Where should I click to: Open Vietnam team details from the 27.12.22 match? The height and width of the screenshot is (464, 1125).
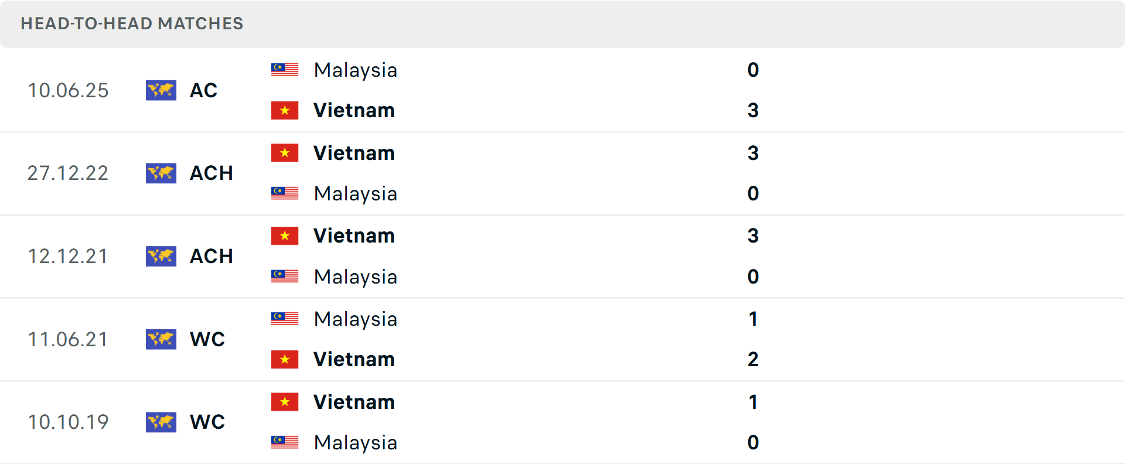(354, 153)
